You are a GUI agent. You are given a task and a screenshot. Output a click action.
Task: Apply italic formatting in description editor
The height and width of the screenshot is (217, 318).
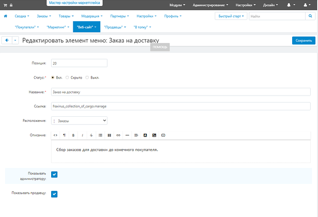[82, 135]
